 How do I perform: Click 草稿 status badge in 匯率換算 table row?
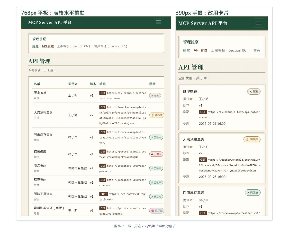[155, 96]
